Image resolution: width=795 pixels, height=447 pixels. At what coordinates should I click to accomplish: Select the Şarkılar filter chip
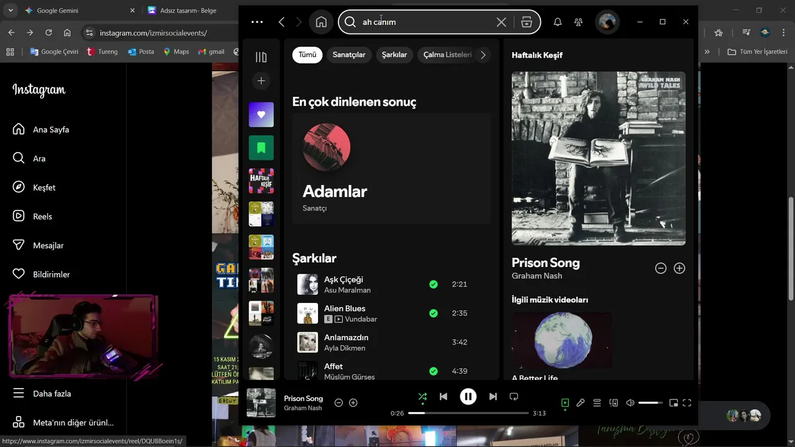click(394, 55)
